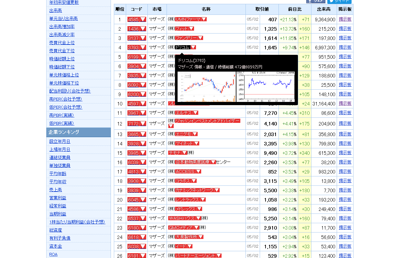Open 高PER(会社予想) ranking link

[66, 99]
